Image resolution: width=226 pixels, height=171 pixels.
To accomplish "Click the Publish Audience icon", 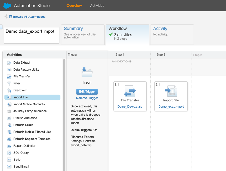I will pos(9,118).
